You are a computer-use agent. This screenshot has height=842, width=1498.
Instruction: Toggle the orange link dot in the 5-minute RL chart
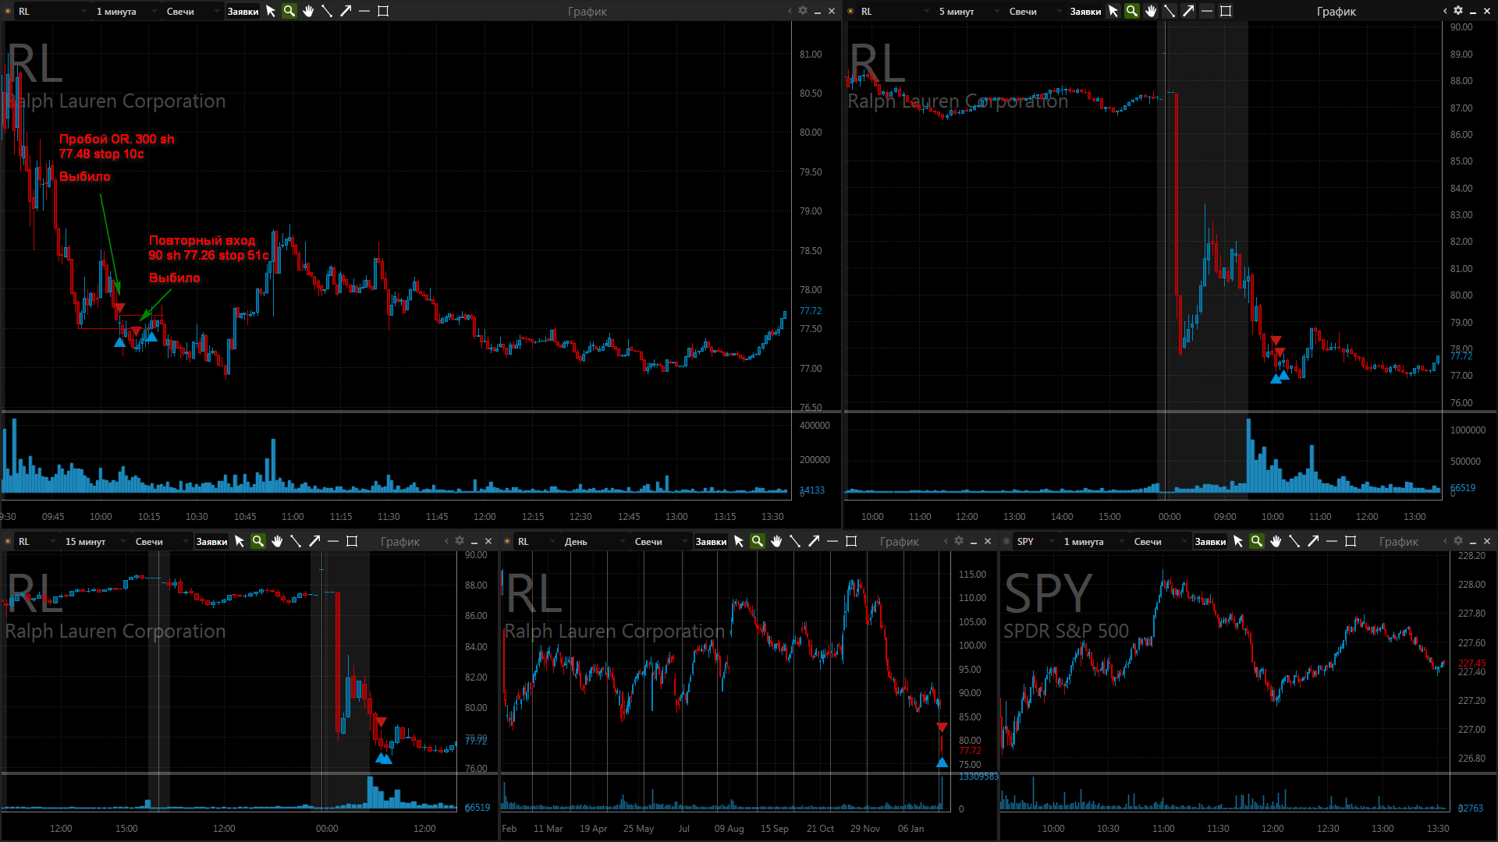coord(850,11)
